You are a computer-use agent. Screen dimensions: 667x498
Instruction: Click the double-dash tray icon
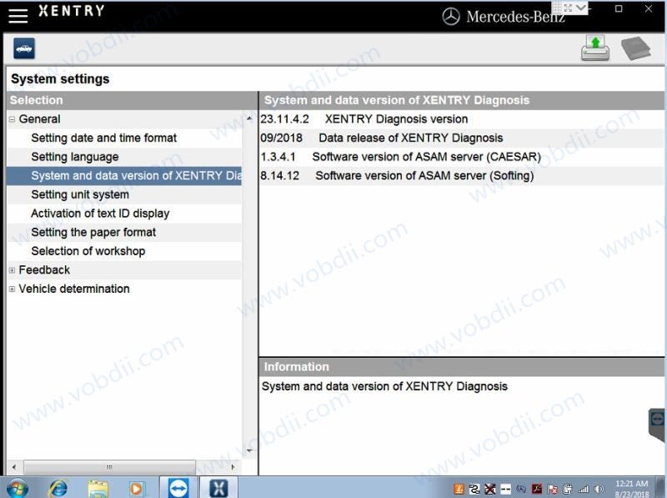[506, 489]
